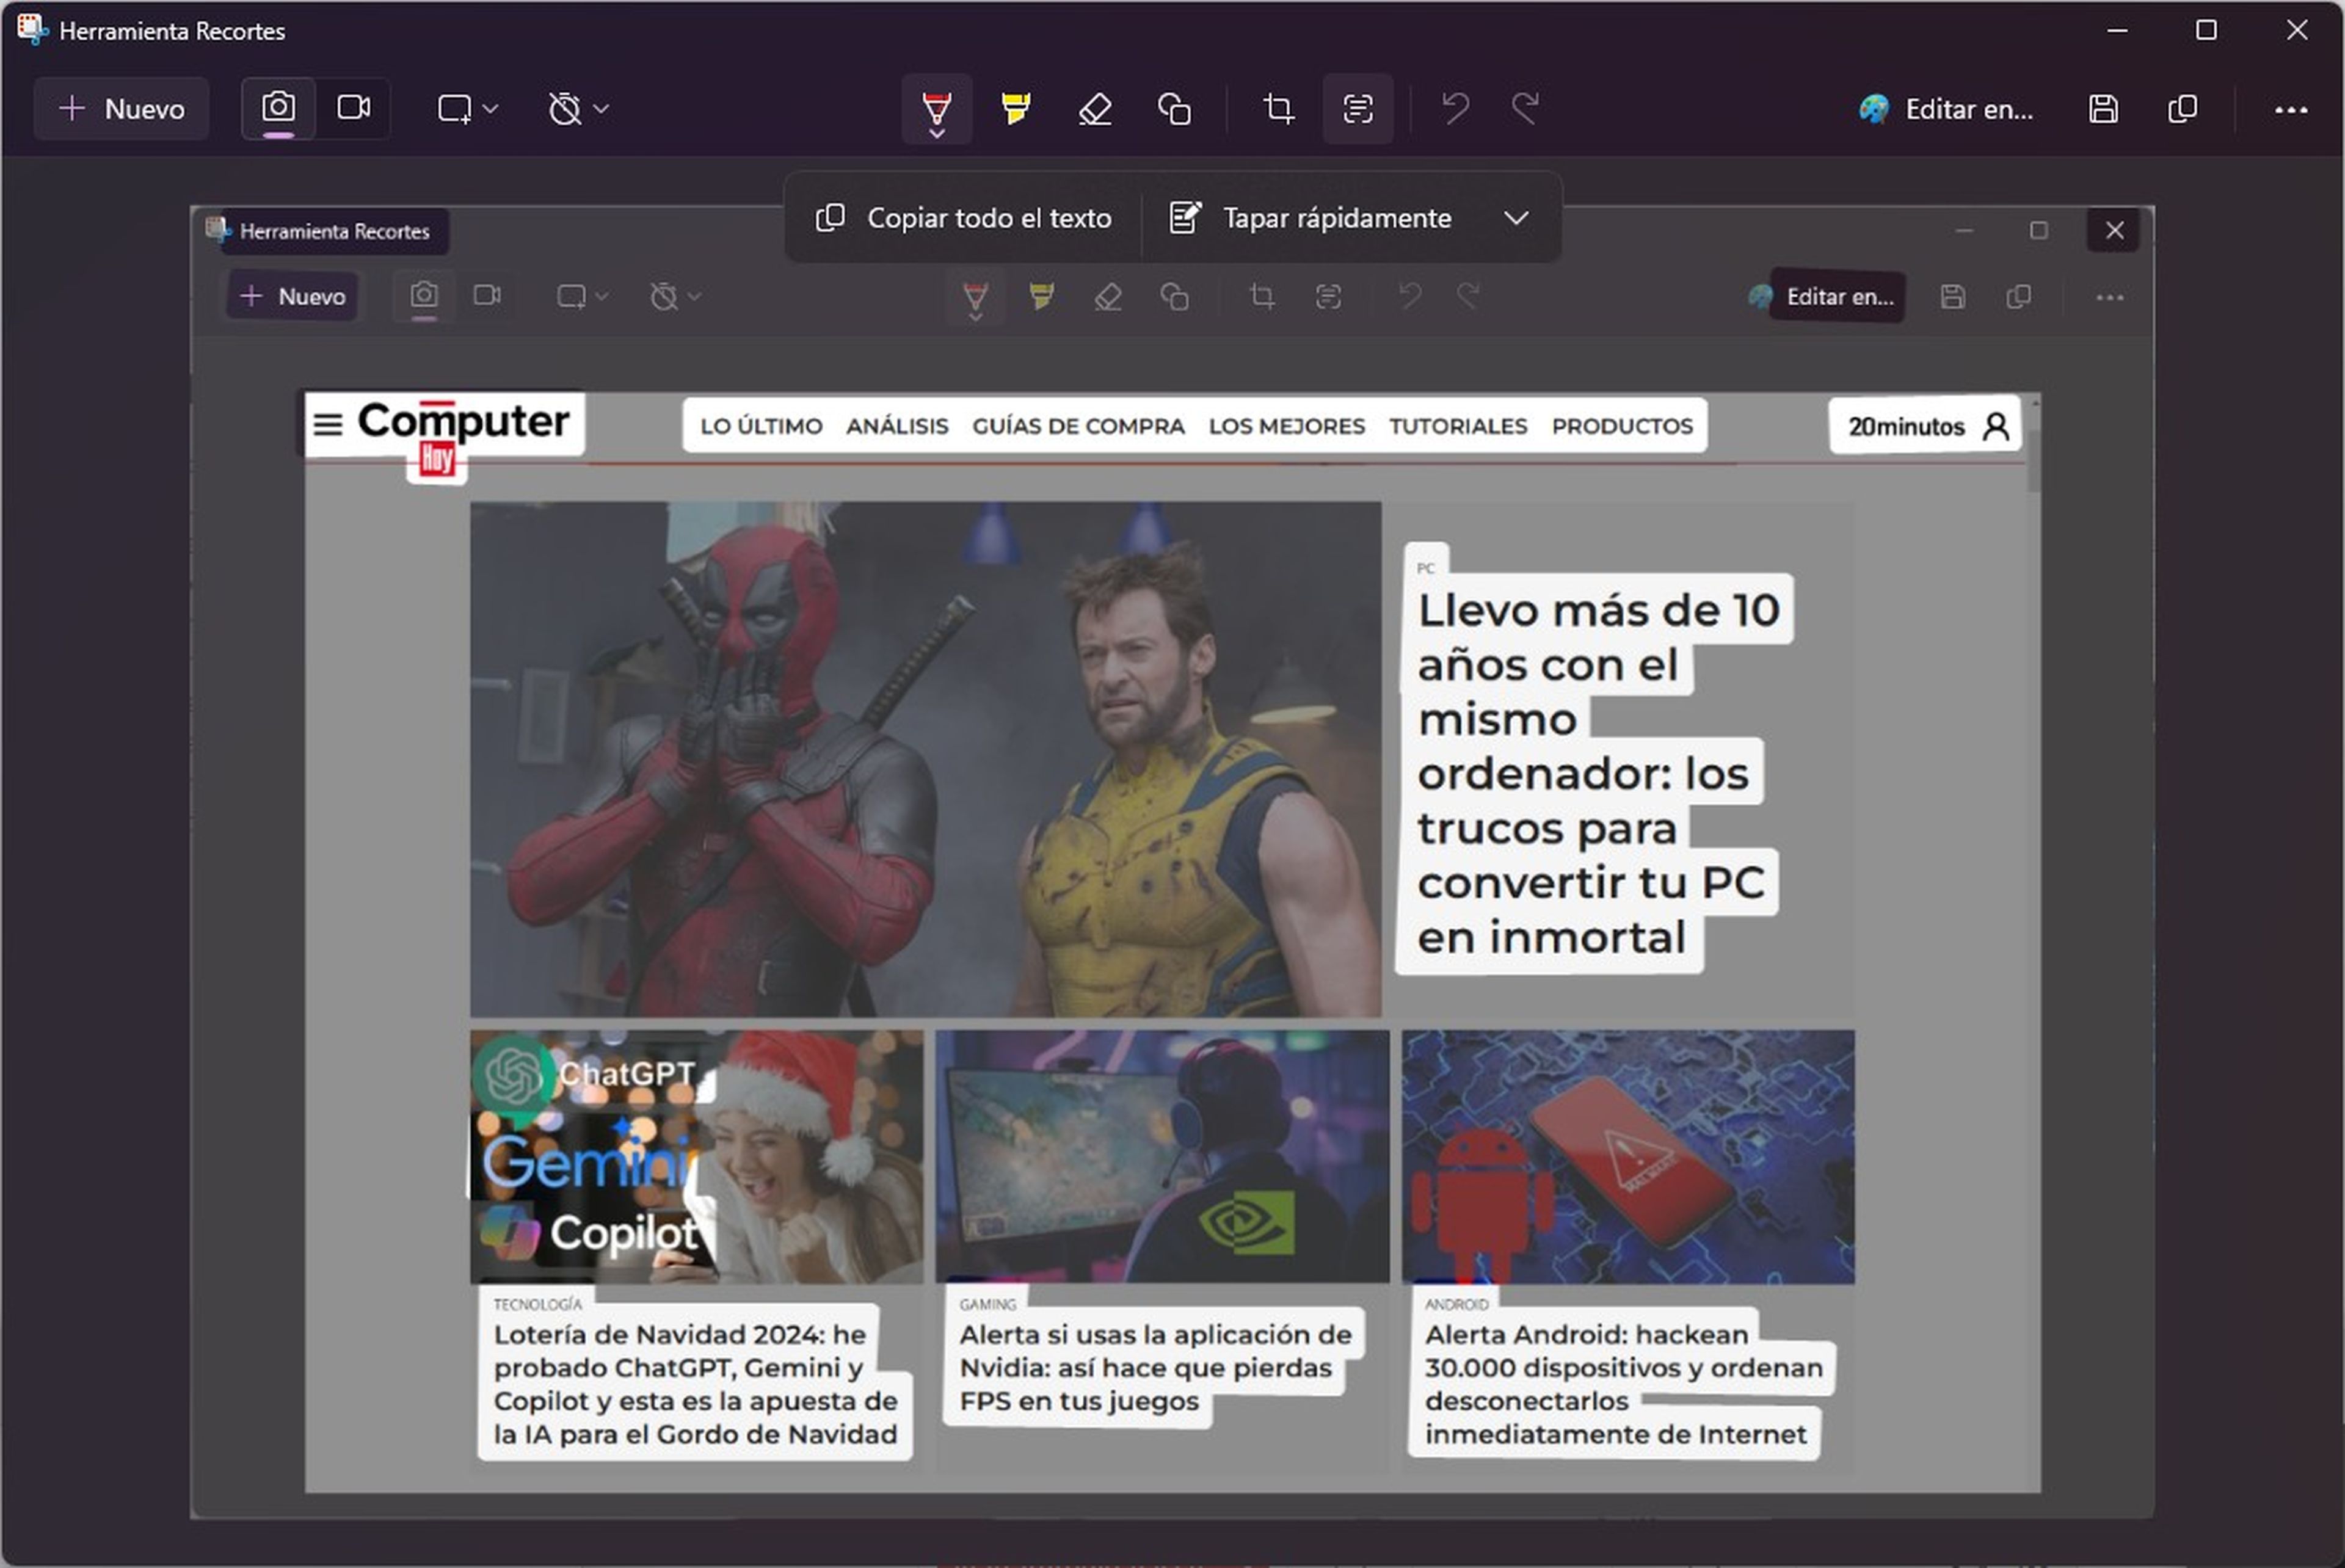
Task: Click video icon in the captured inner toolbar
Action: click(x=487, y=296)
